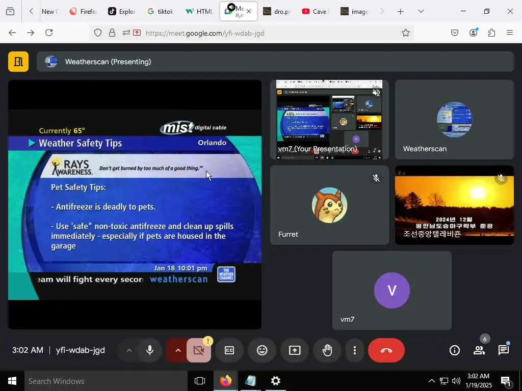Select the Furret participant tile
The image size is (522, 391).
point(329,205)
